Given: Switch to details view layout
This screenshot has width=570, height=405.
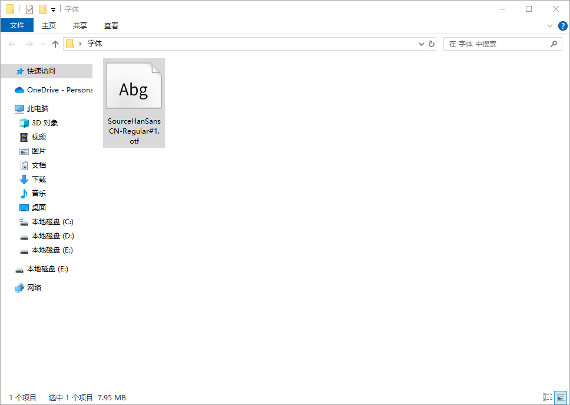Looking at the screenshot, I should tap(547, 397).
